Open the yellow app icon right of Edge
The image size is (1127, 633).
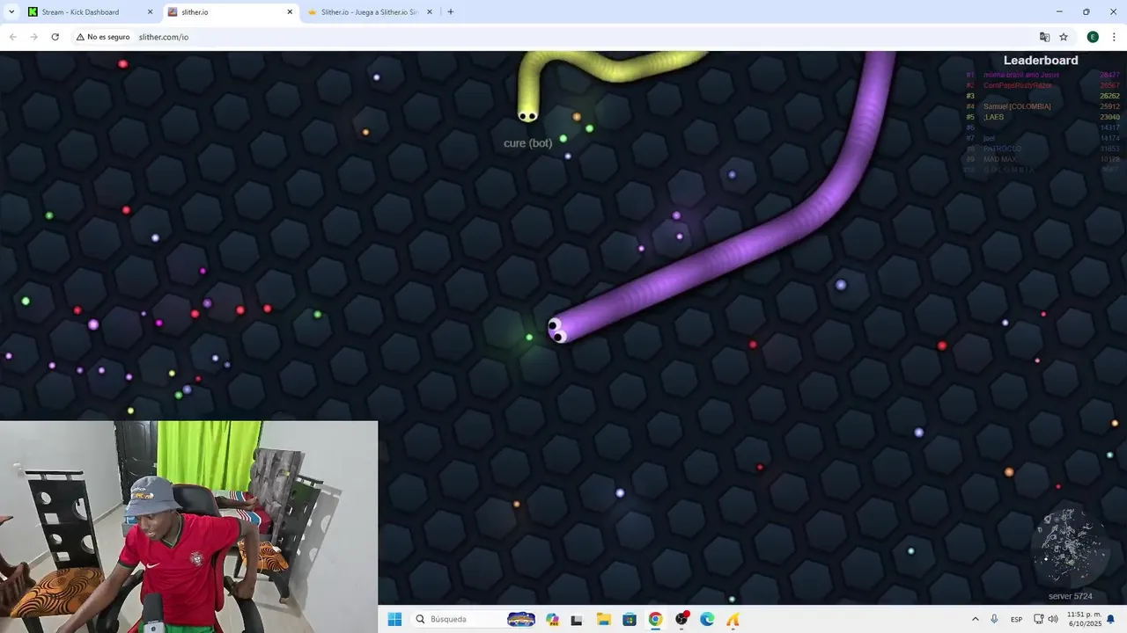click(x=733, y=619)
